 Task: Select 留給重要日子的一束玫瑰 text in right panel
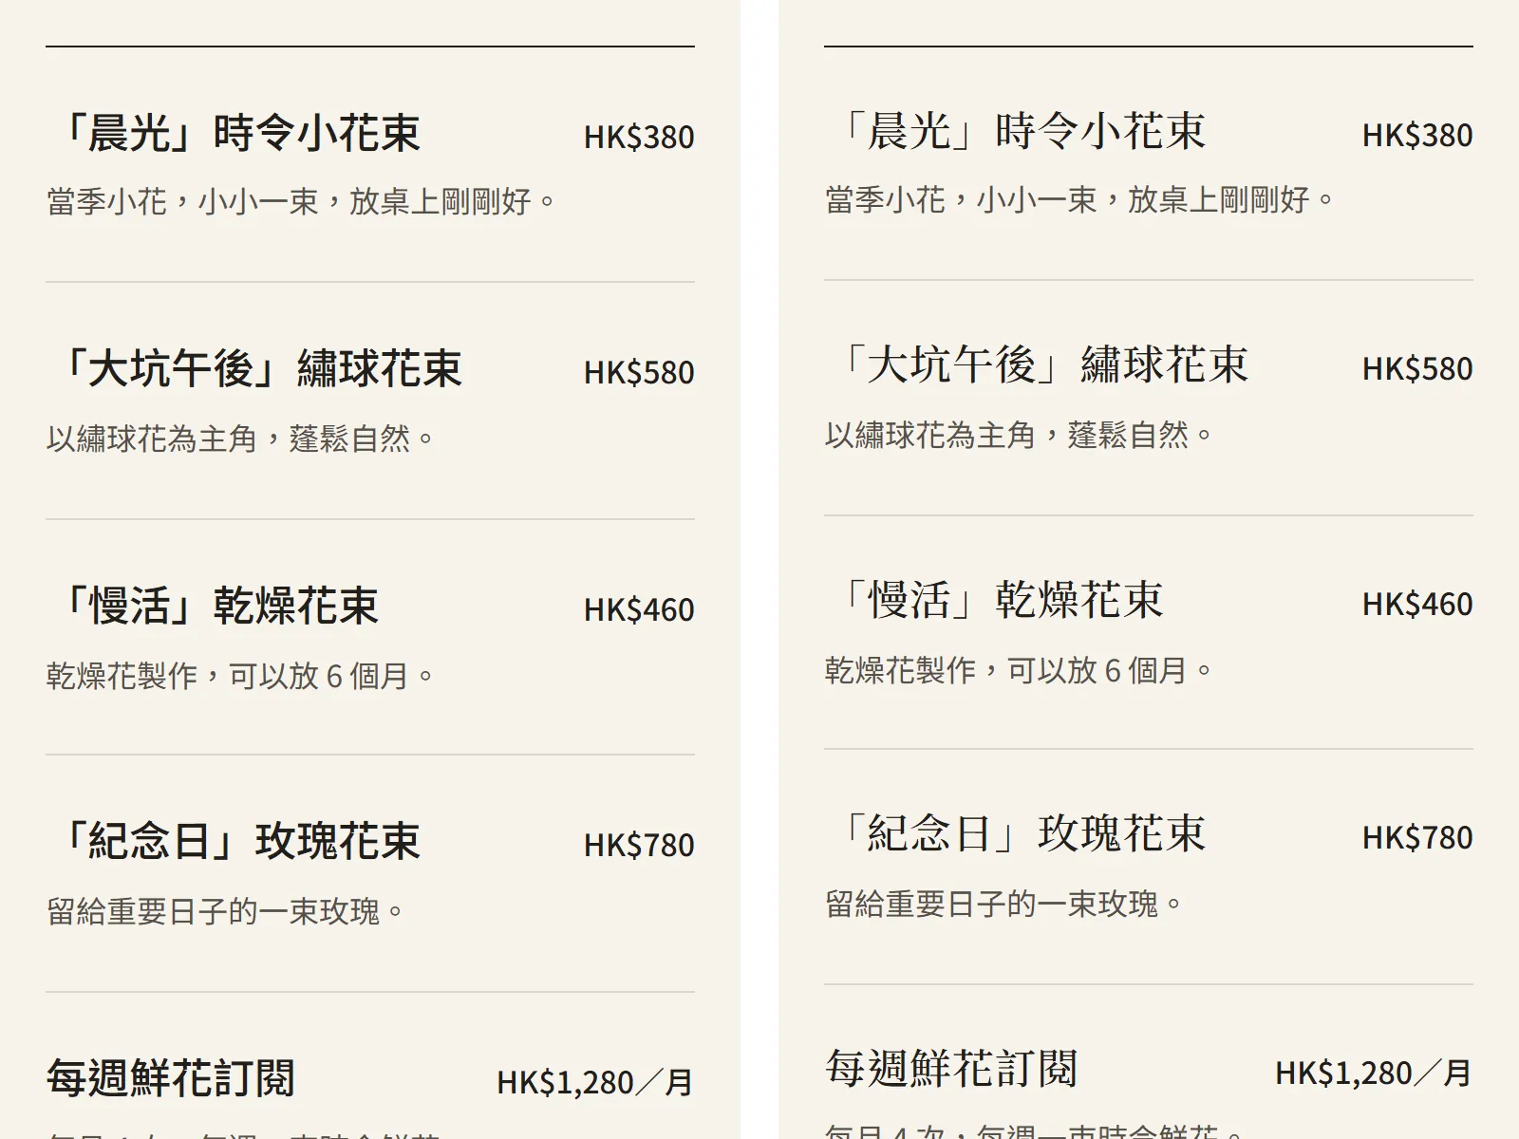click(1004, 904)
